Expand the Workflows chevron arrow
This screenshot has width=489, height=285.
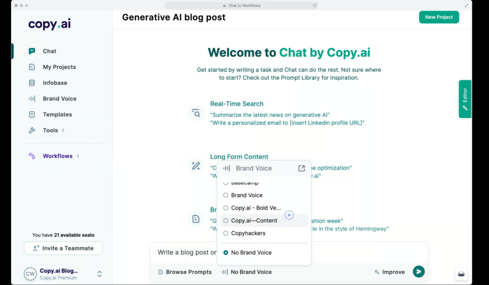[x=78, y=156]
